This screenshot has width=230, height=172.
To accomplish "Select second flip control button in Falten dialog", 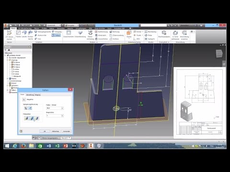I will pos(30,108).
